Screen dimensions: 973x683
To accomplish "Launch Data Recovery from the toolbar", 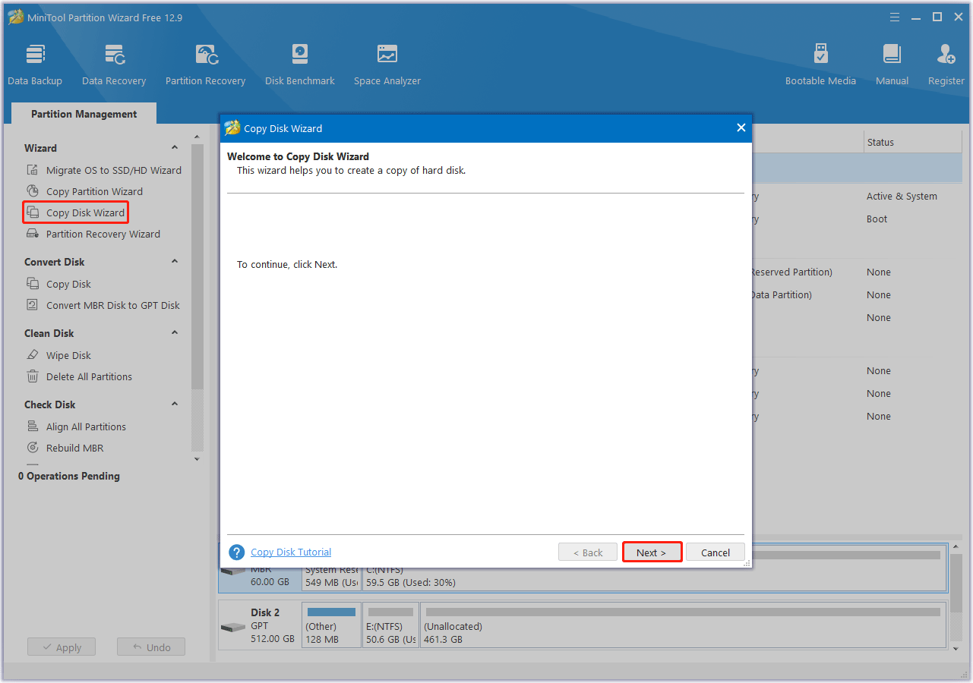I will 114,65.
